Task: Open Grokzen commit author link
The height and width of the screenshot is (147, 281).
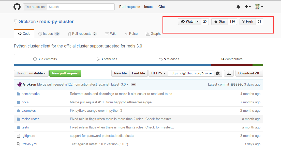Action: click(29, 84)
